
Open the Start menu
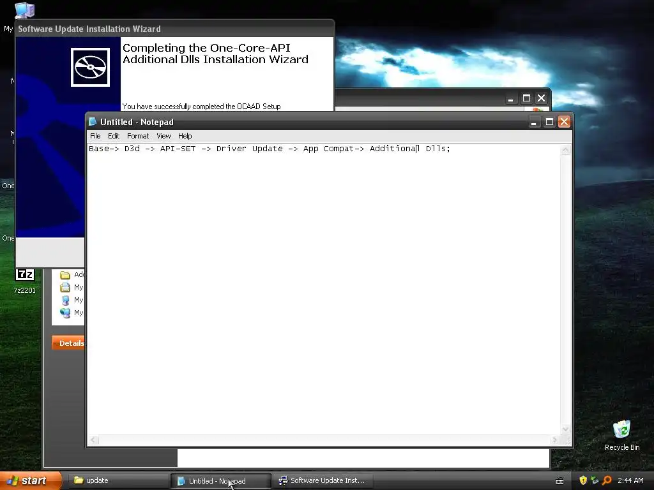(x=31, y=480)
